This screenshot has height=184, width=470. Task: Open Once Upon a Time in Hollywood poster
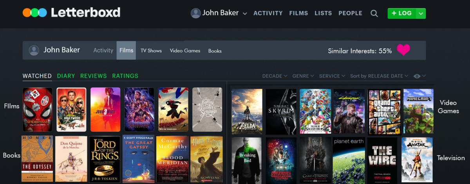(x=71, y=110)
